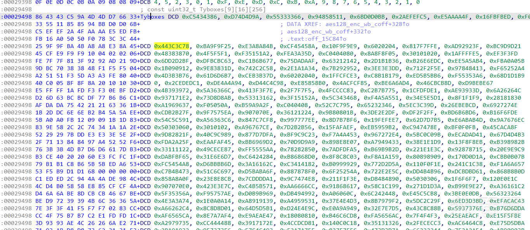The width and height of the screenshot is (530, 230).
Task: Click value 0x94858511
Action: coord(325,17)
